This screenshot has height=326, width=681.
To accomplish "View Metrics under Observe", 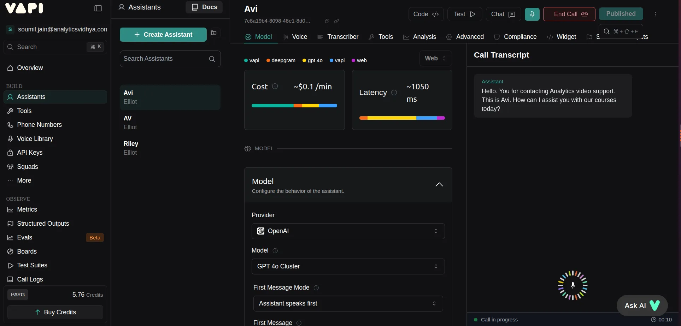I will point(27,209).
